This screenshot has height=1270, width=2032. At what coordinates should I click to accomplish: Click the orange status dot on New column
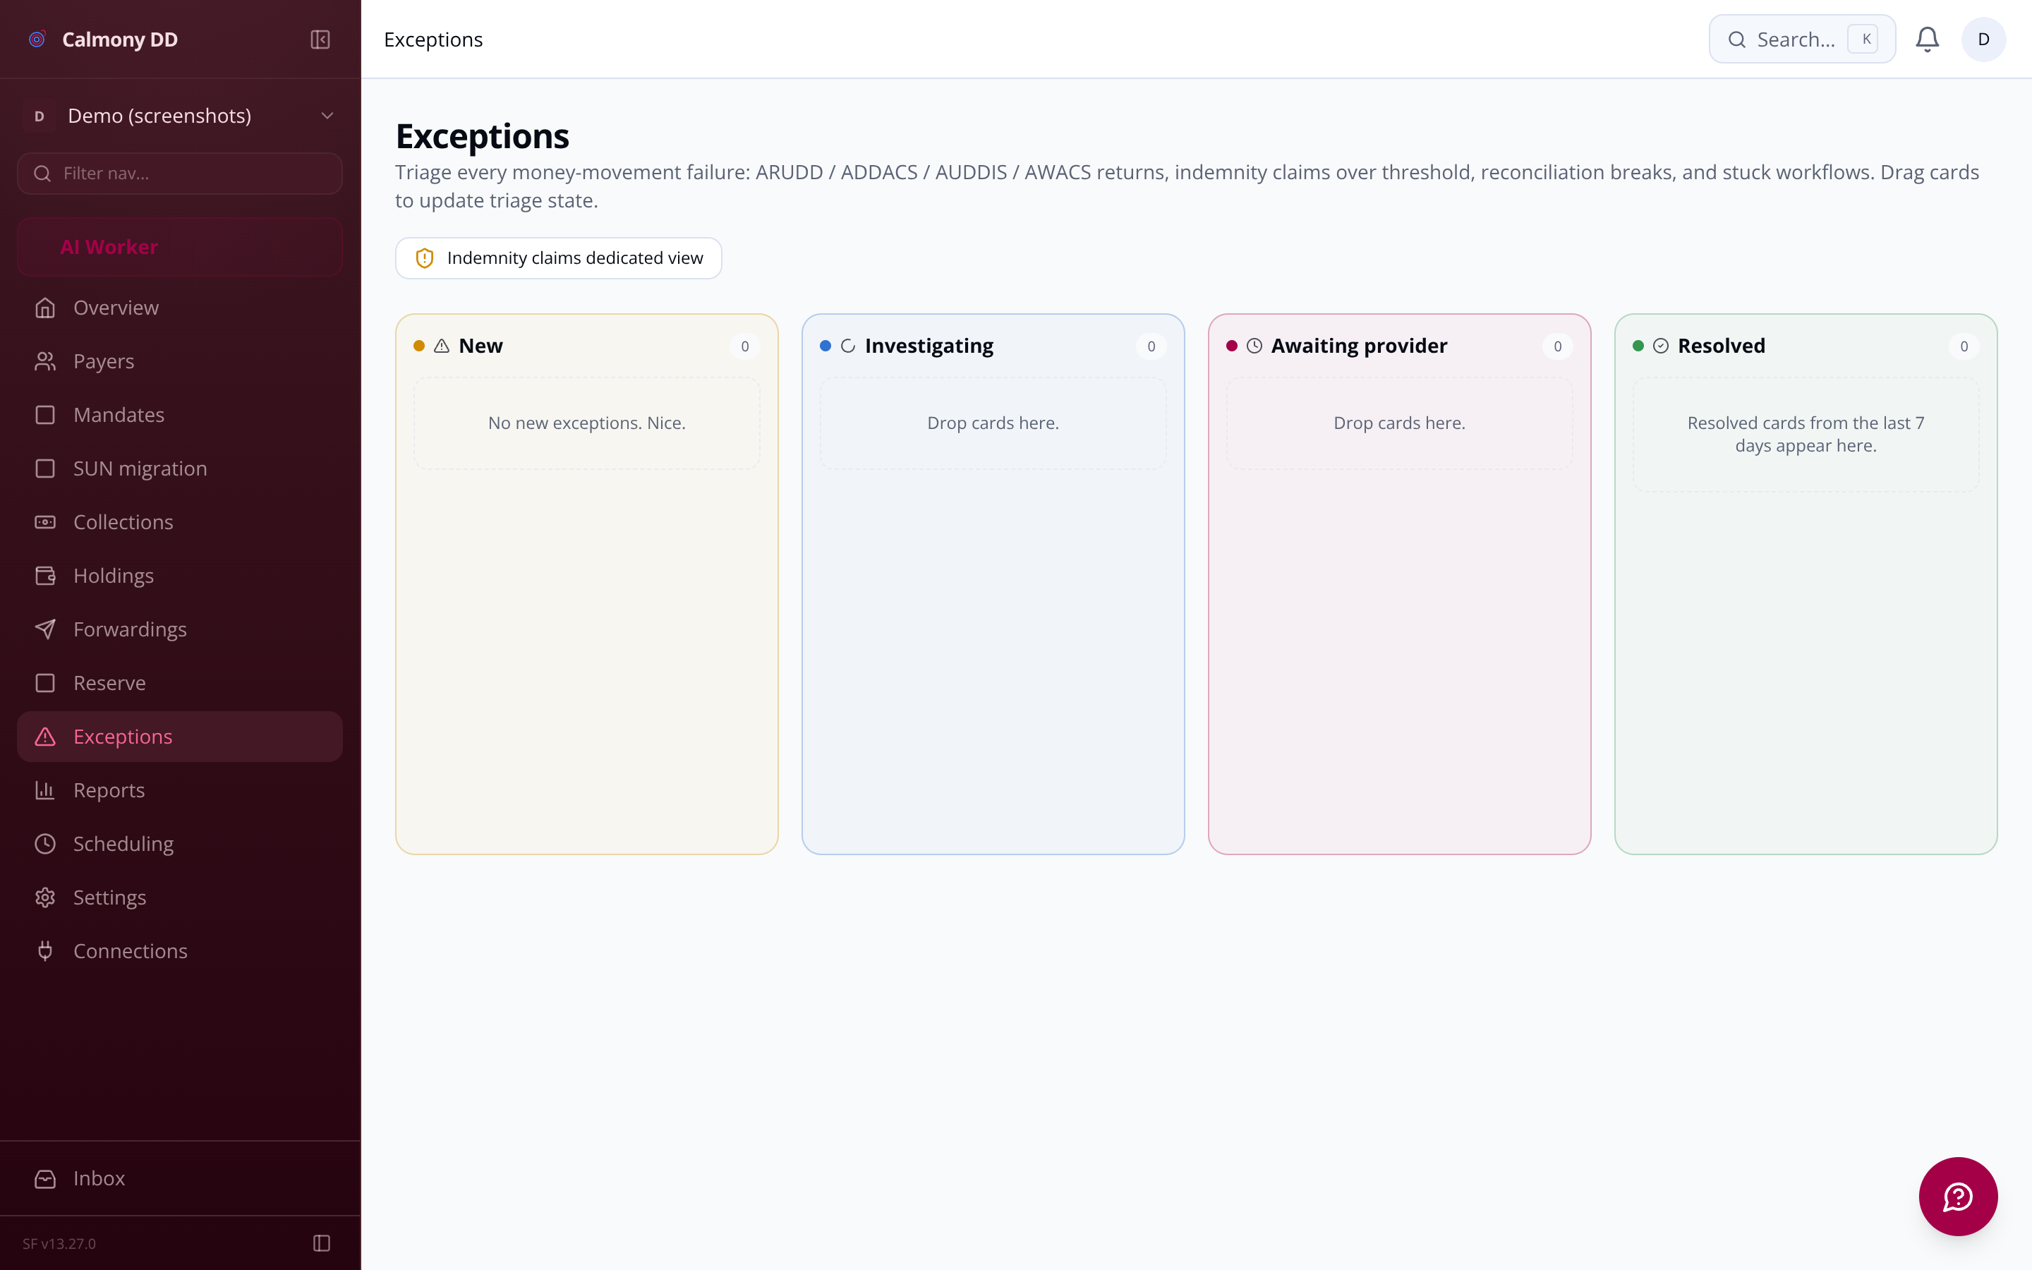click(x=419, y=347)
